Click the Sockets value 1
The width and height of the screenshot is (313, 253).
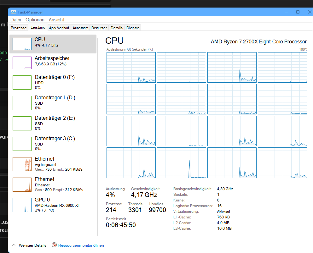218,195
